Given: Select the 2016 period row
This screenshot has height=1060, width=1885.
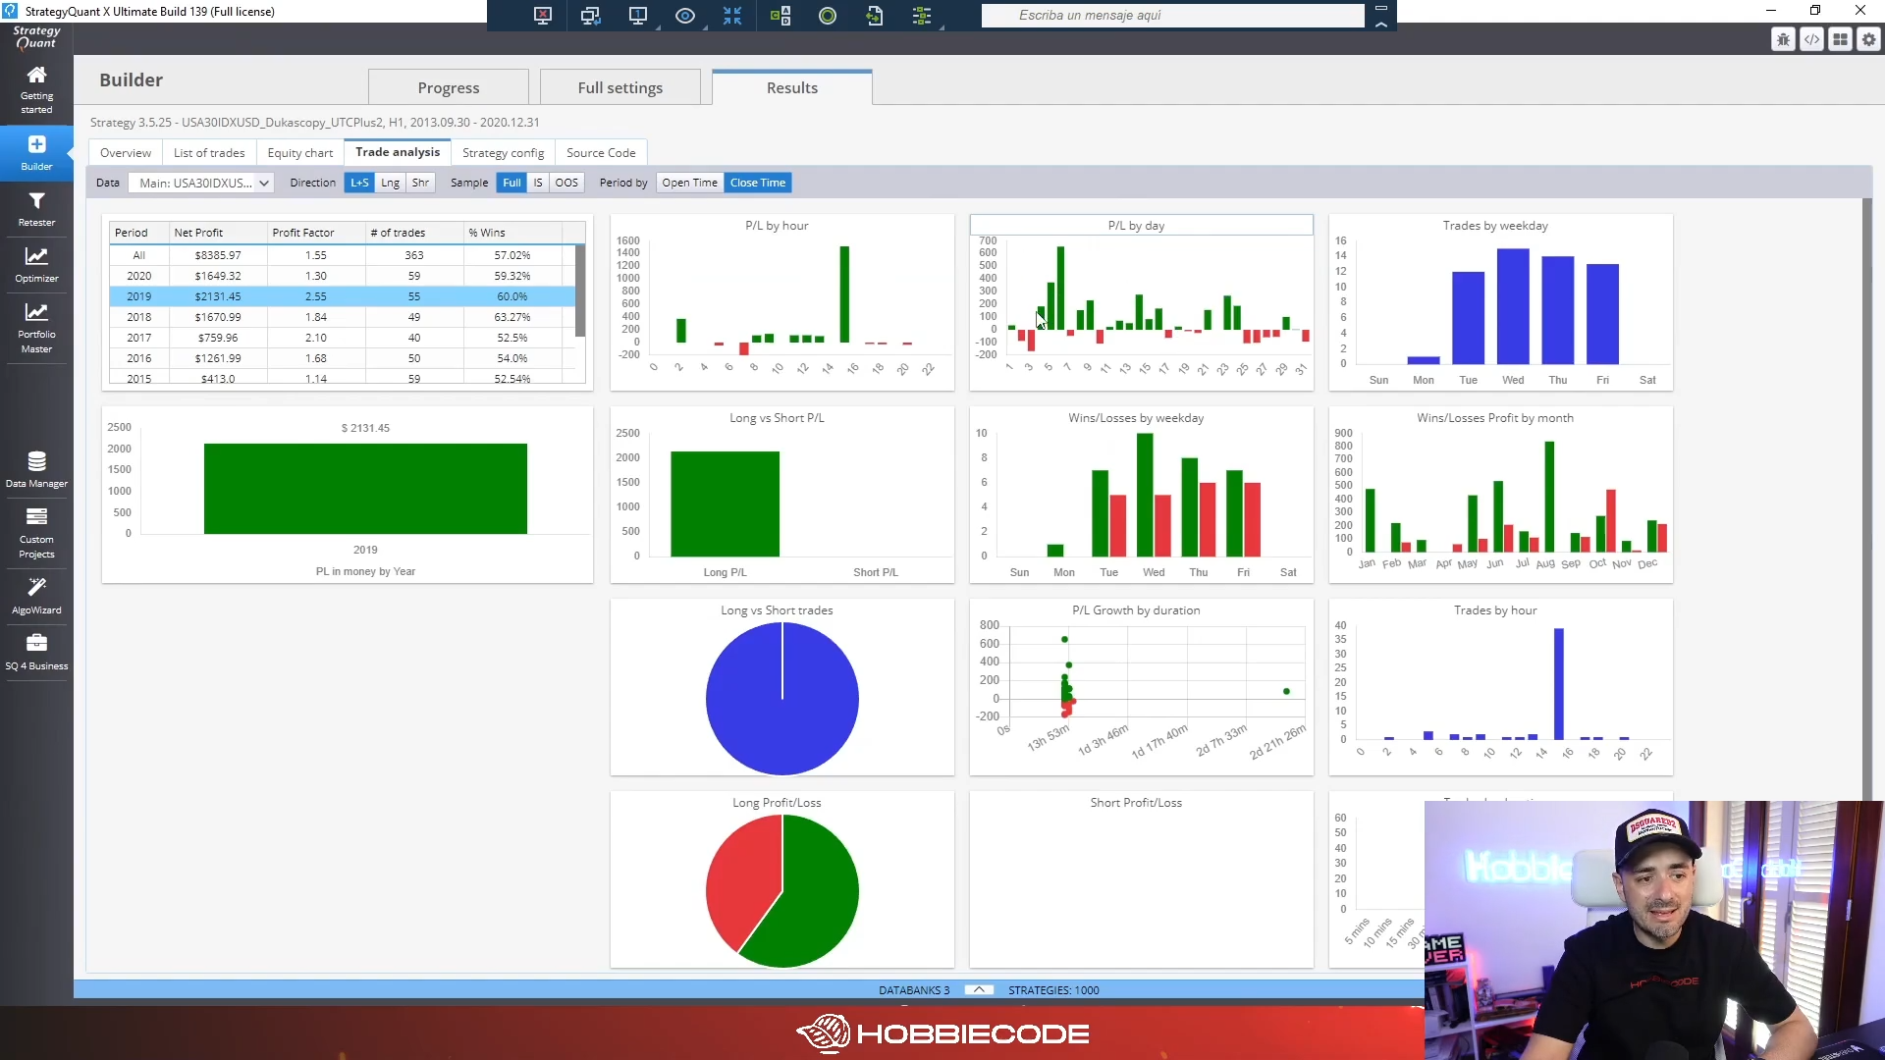Looking at the screenshot, I should 342,358.
